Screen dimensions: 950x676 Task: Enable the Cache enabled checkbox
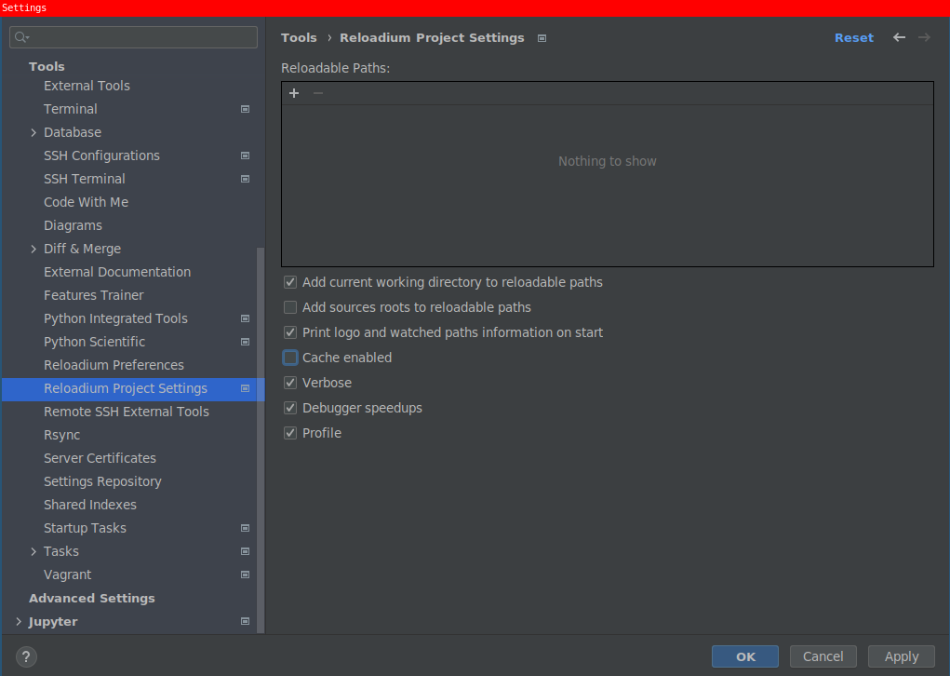(290, 358)
